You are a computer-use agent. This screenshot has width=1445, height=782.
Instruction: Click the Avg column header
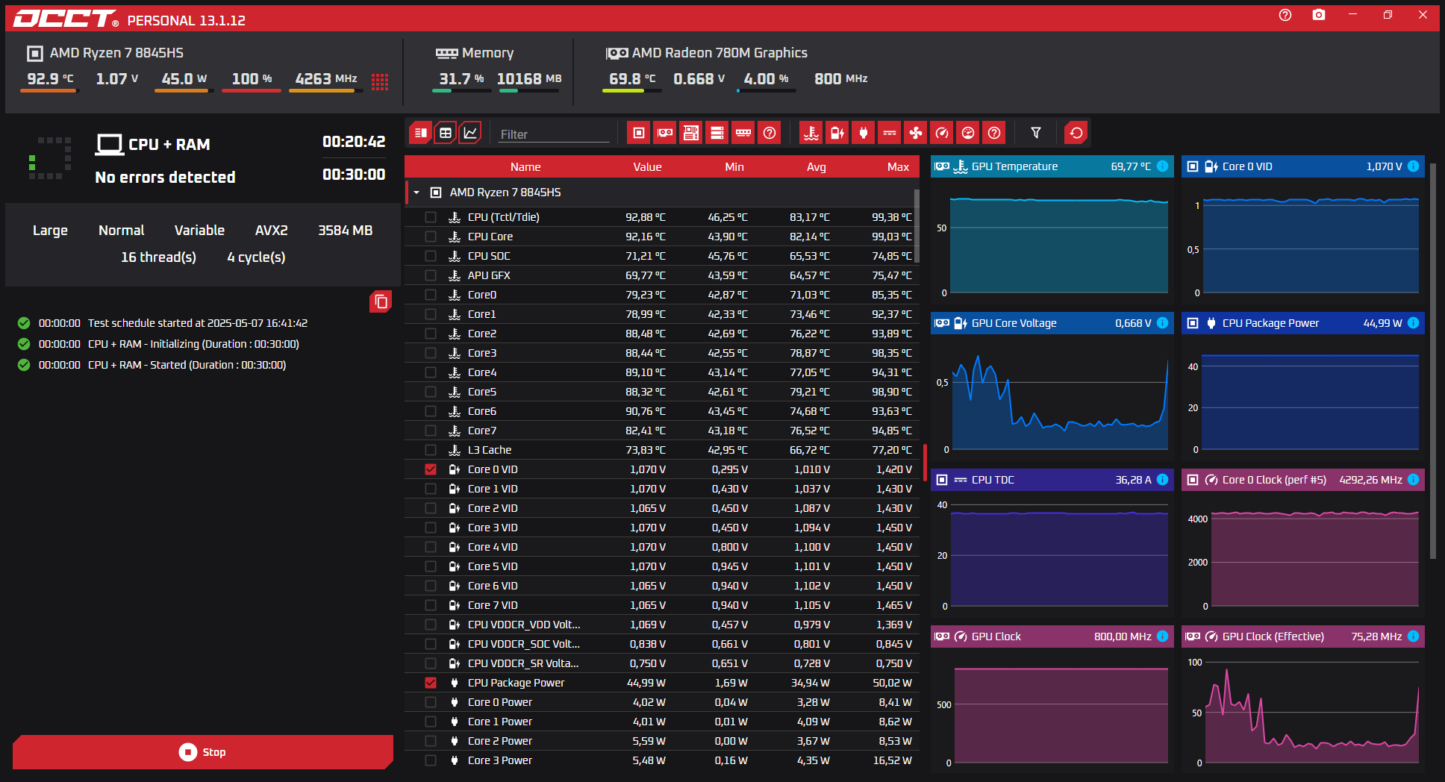[x=816, y=167]
